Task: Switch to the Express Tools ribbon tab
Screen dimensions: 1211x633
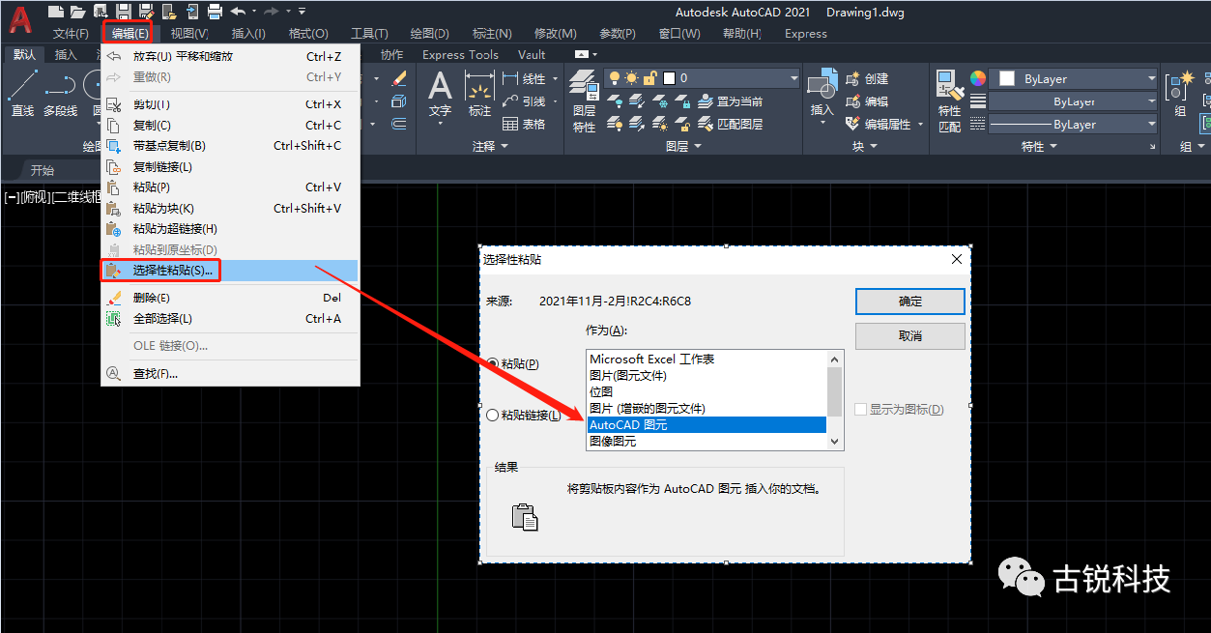Action: 460,55
